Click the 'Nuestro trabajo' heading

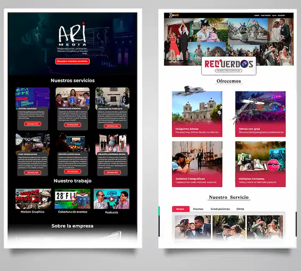(73, 181)
